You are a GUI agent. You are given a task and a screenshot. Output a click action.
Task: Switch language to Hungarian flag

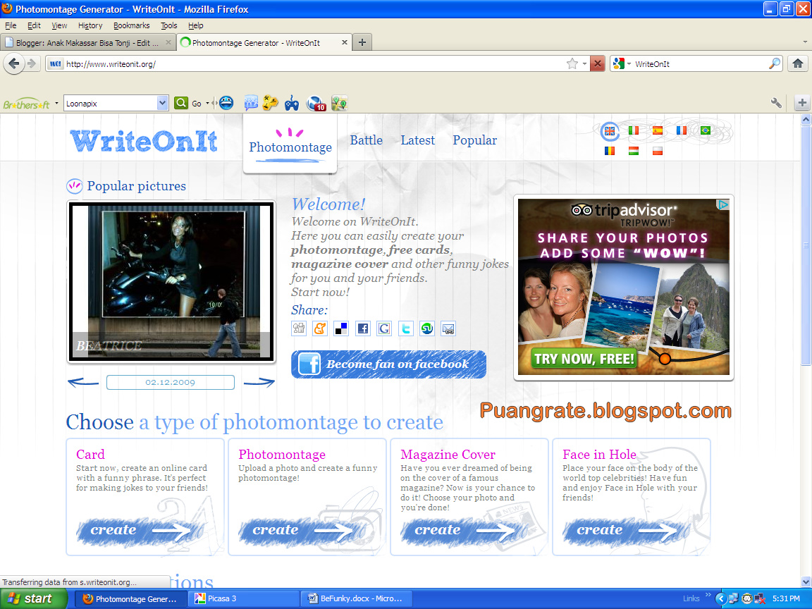634,152
